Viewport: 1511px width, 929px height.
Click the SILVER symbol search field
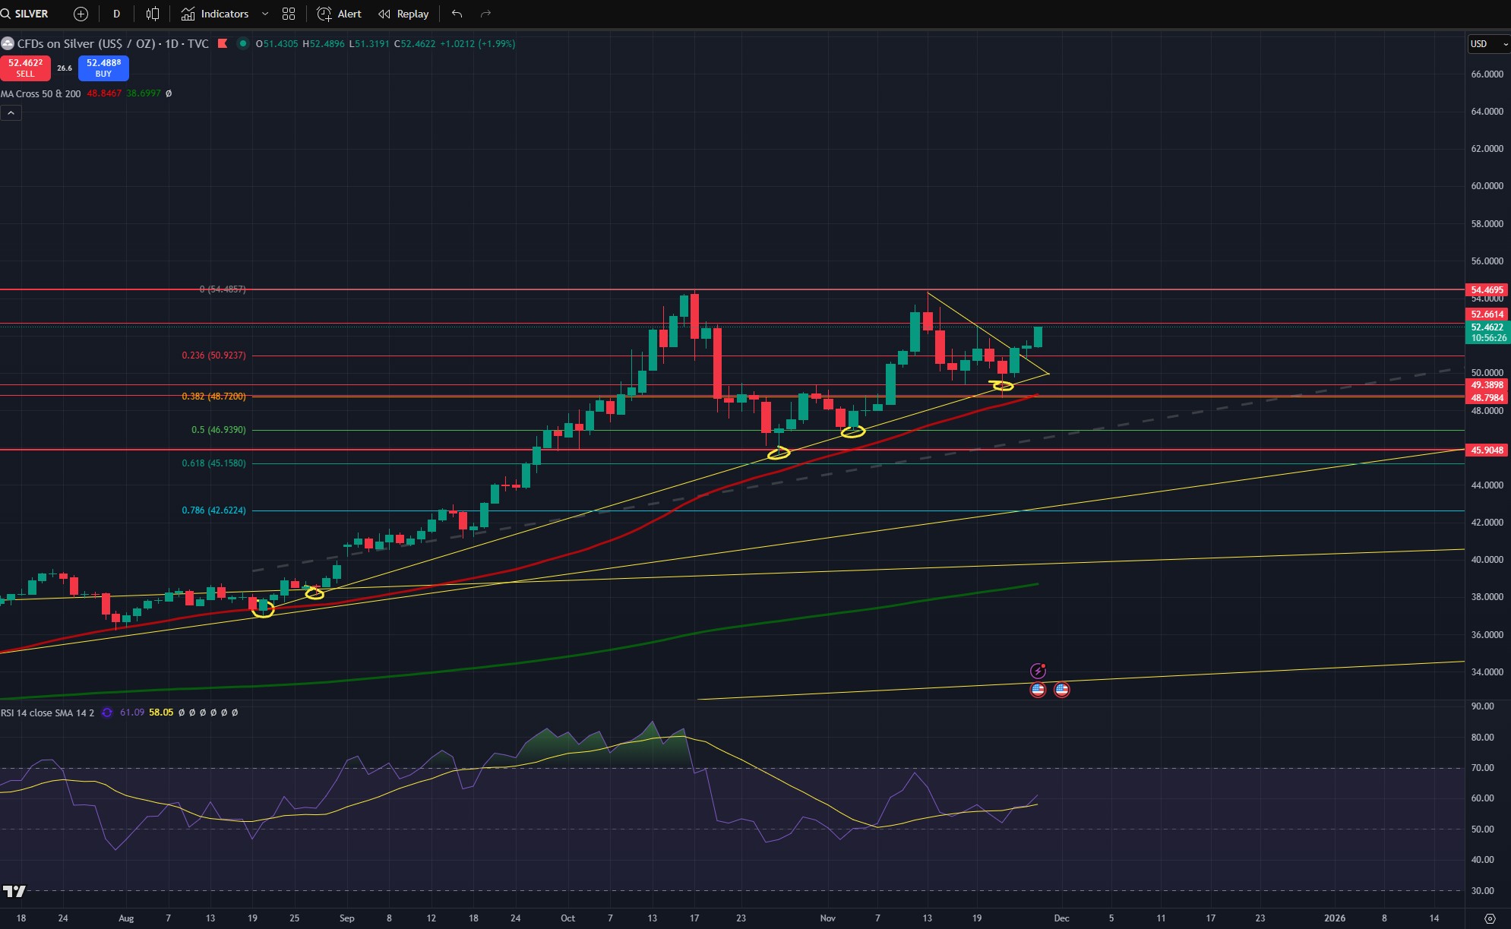coord(31,14)
